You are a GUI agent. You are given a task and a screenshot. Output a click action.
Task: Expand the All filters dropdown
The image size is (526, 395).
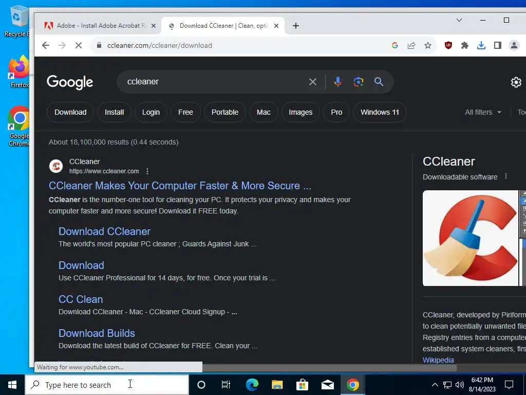click(483, 112)
